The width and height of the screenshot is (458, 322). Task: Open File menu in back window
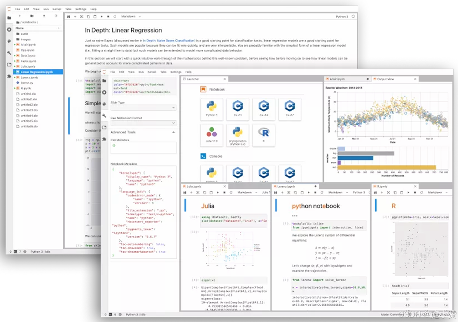(x=18, y=9)
